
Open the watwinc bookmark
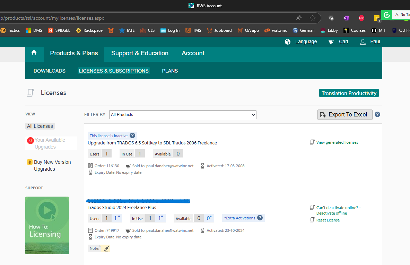(x=276, y=30)
